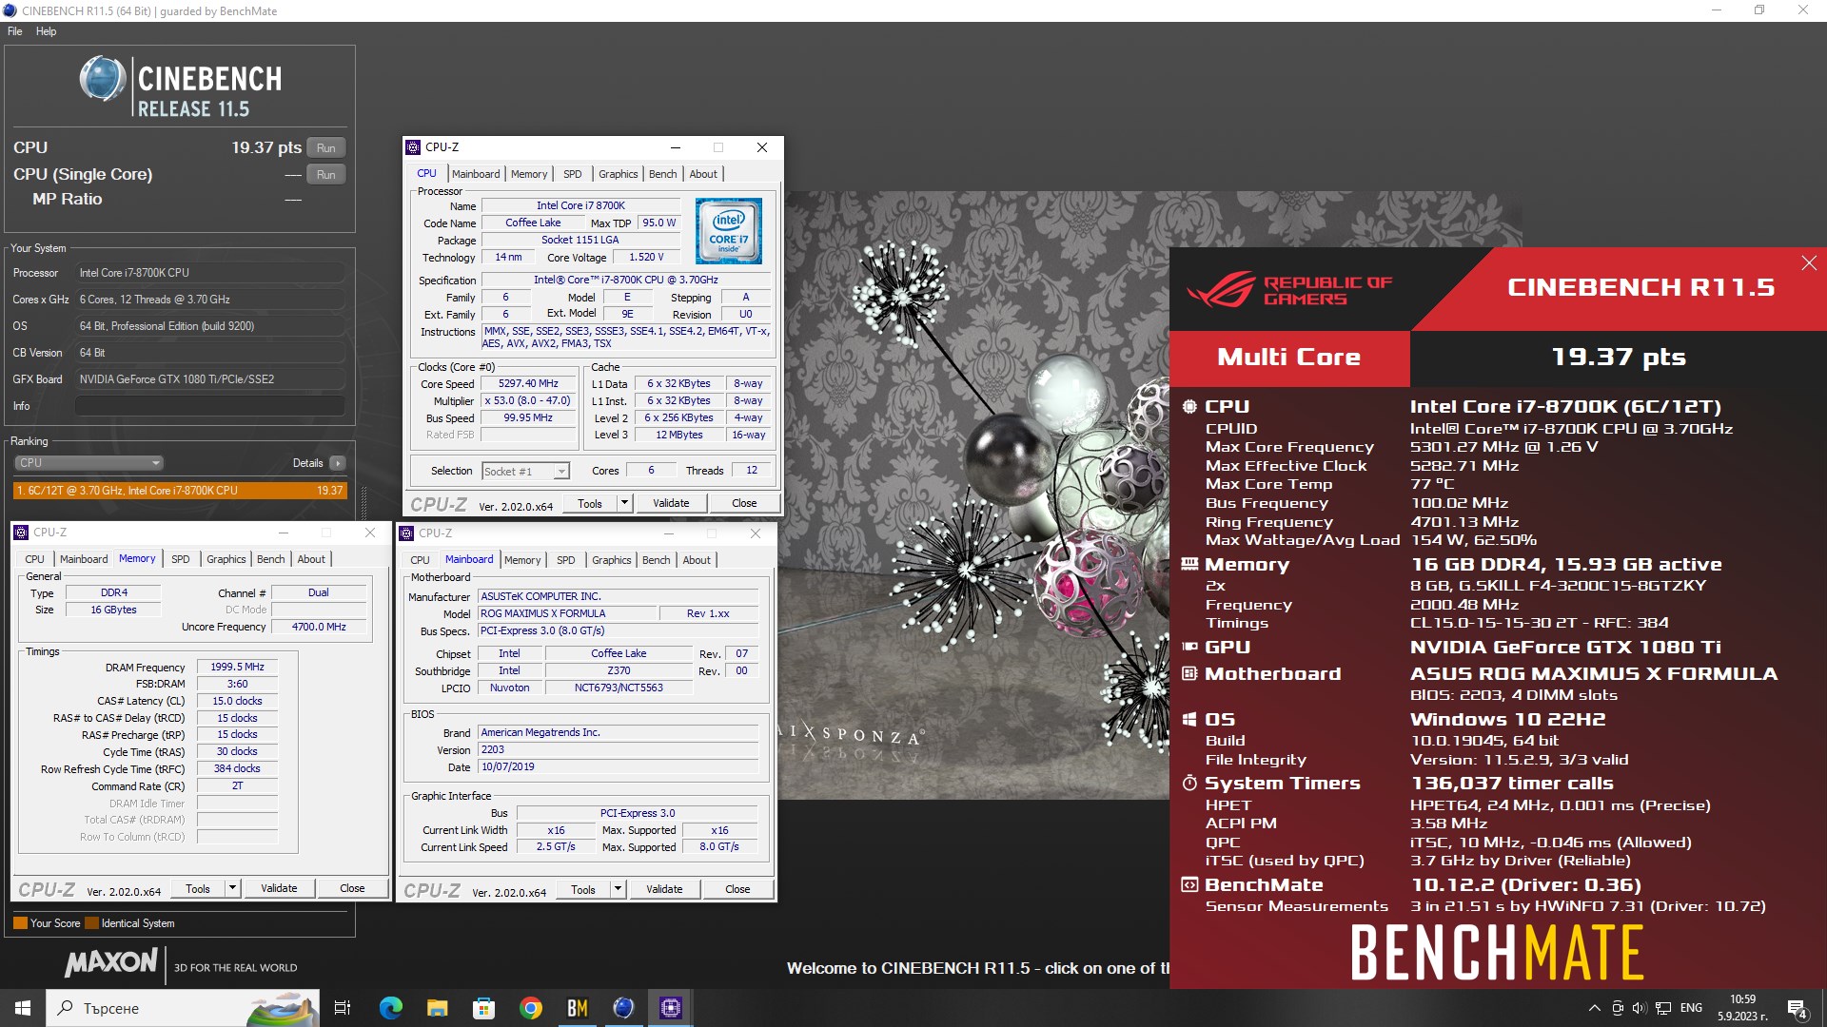Image resolution: width=1827 pixels, height=1027 pixels.
Task: Expand the Tools dropdown arrow in CPU-Z CPU window
Action: [x=624, y=503]
